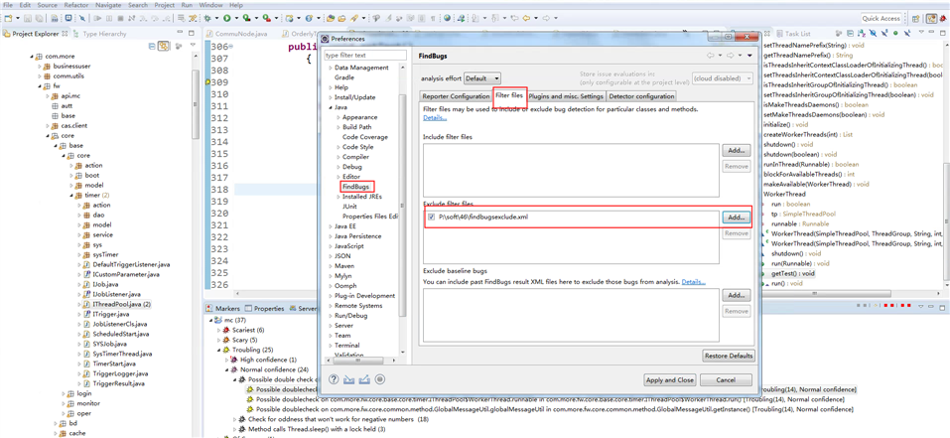Image resolution: width=950 pixels, height=438 pixels.
Task: Open the Navigate menu
Action: (108, 5)
